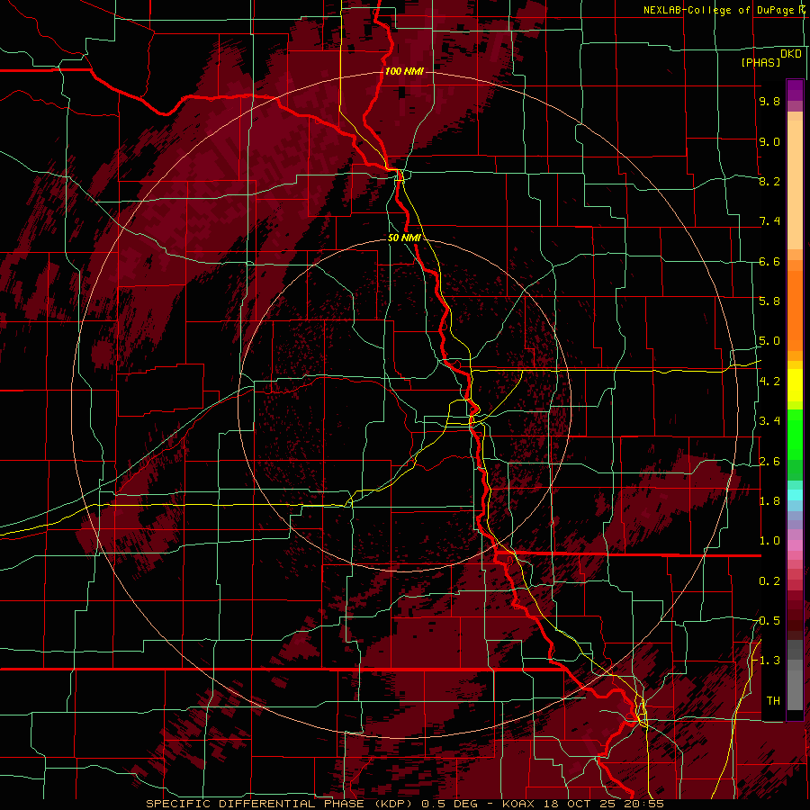Pick the bright green color bar segment
This screenshot has height=810, width=810.
795,434
